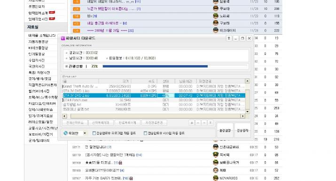The width and height of the screenshot is (336, 181).
Task: Click the move-down arrow button under file list
Action: pos(204,123)
